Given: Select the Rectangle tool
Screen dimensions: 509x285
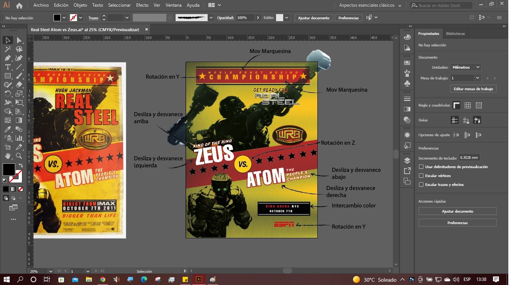Looking at the screenshot, I should coord(7,76).
